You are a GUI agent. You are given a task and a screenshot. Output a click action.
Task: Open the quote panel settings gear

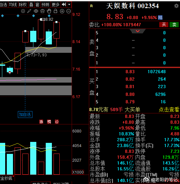point(176,6)
